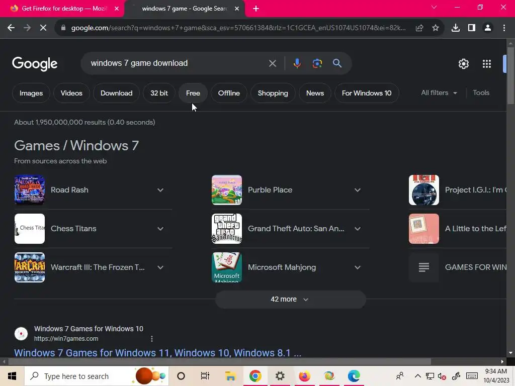Click vertical scrollbar thumb
This screenshot has width=515, height=386.
point(510,76)
